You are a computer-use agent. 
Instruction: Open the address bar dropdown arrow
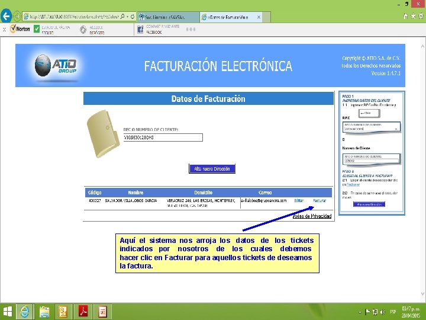[x=127, y=17]
